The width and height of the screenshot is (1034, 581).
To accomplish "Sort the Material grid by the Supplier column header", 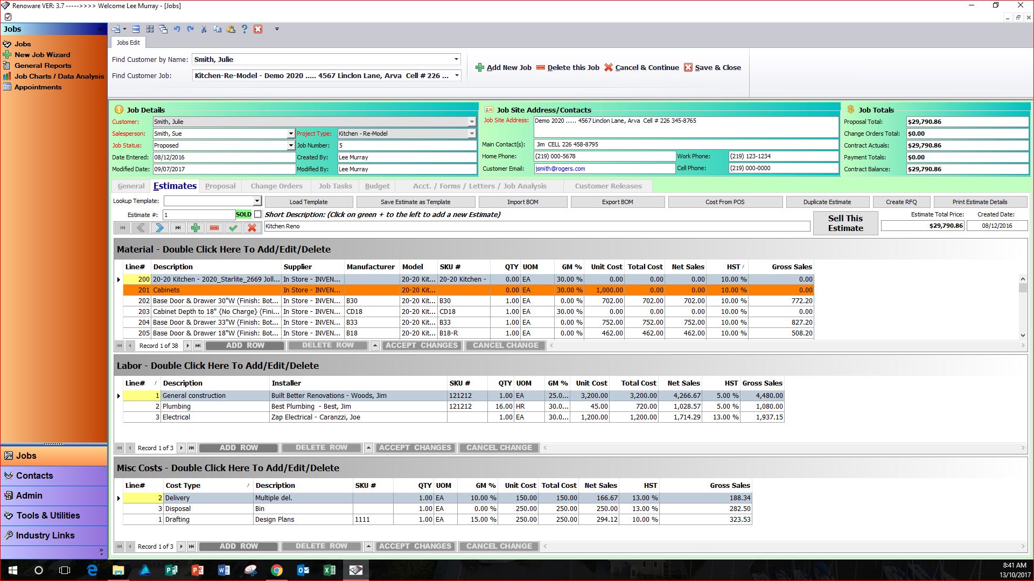I will (312, 267).
